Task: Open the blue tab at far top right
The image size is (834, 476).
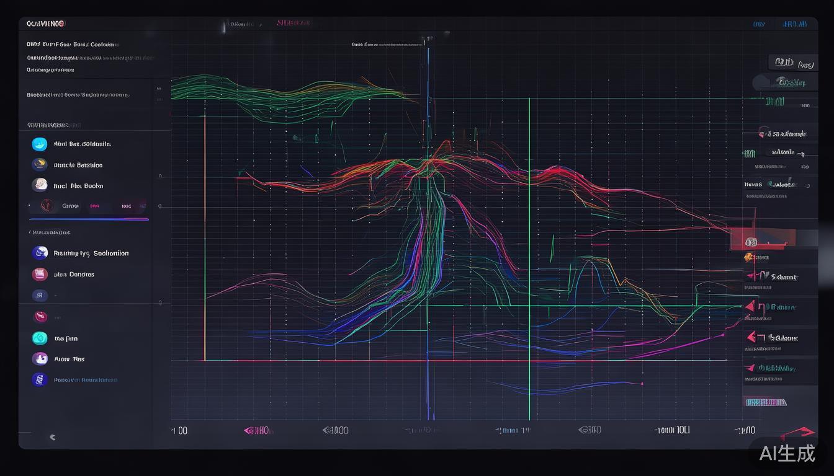Action: pos(794,24)
